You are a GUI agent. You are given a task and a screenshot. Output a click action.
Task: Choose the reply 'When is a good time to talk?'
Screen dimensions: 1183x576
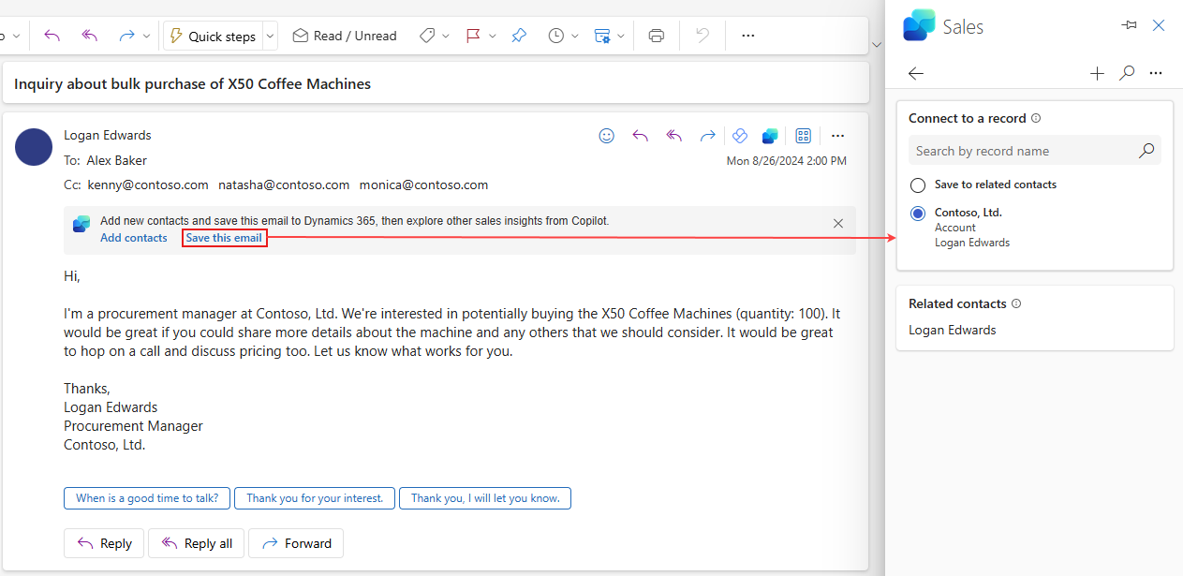[146, 497]
